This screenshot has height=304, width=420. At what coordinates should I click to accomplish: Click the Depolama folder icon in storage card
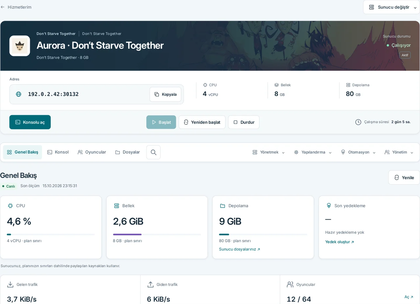[x=222, y=206]
